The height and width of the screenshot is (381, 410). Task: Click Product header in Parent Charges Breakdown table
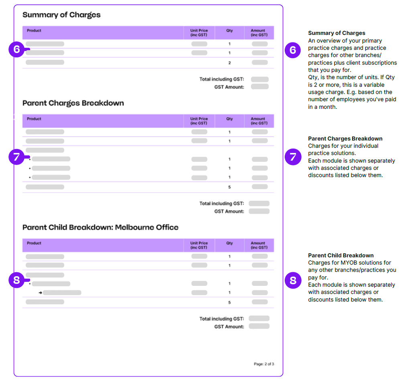click(34, 119)
